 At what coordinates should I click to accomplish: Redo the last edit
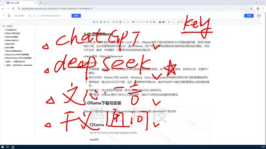pyautogui.click(x=173, y=22)
